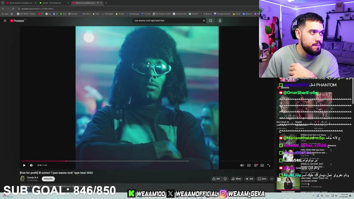Click the video title text under the player
Screen dimensions: 354x199
pyautogui.click(x=56, y=173)
